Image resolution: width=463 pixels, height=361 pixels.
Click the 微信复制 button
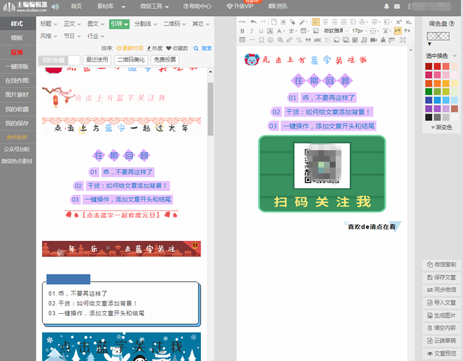[x=442, y=265]
